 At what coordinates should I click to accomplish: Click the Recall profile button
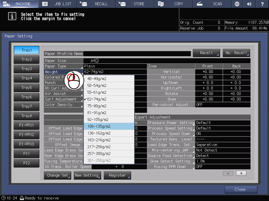click(x=206, y=53)
